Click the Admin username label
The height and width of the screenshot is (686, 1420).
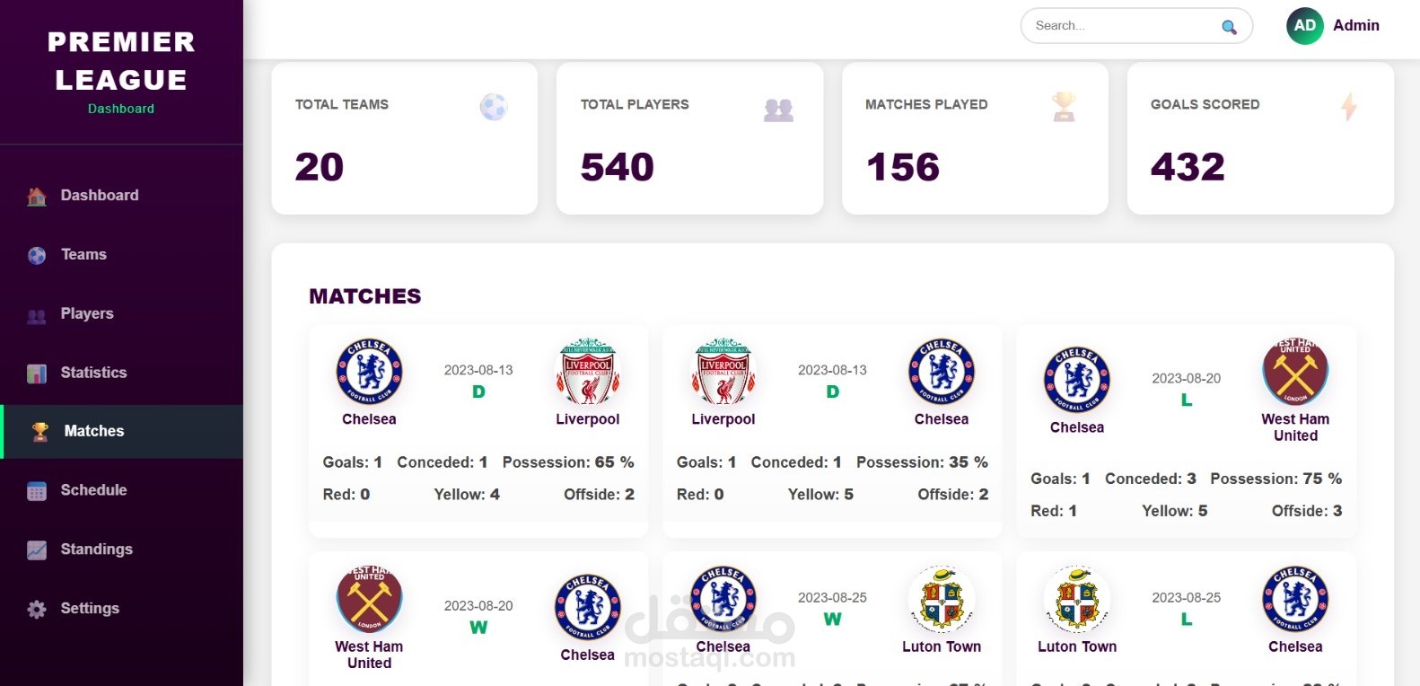point(1355,25)
